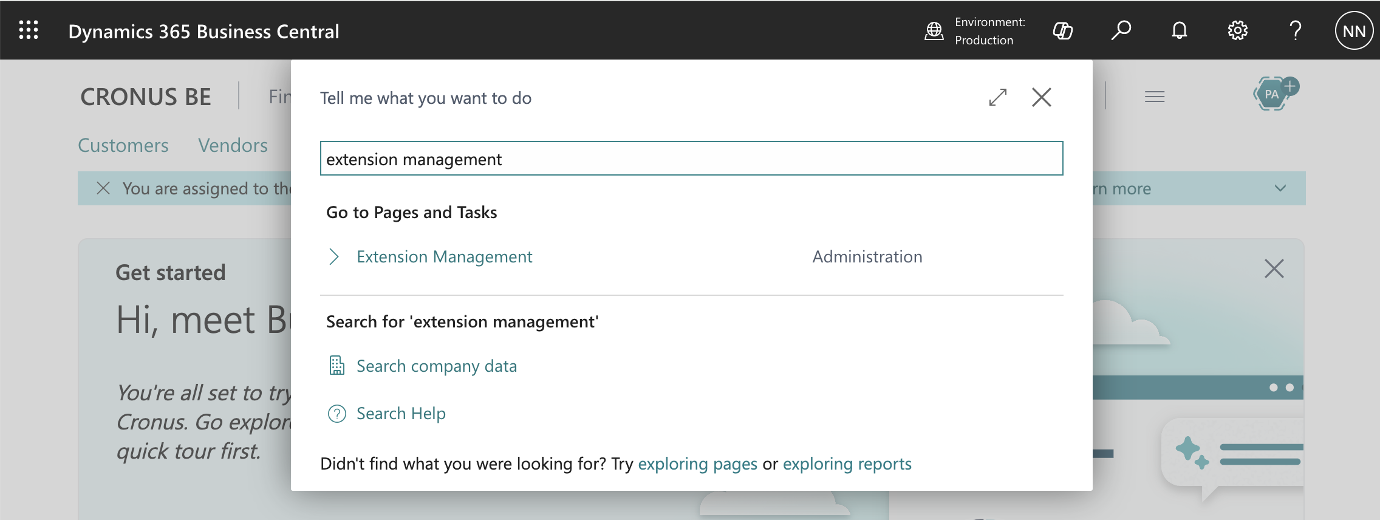Click the magnifying glass search icon
This screenshot has height=520, width=1380.
pyautogui.click(x=1121, y=30)
